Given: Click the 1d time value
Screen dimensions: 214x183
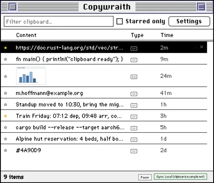Looking at the screenshot, I should [x=163, y=139].
